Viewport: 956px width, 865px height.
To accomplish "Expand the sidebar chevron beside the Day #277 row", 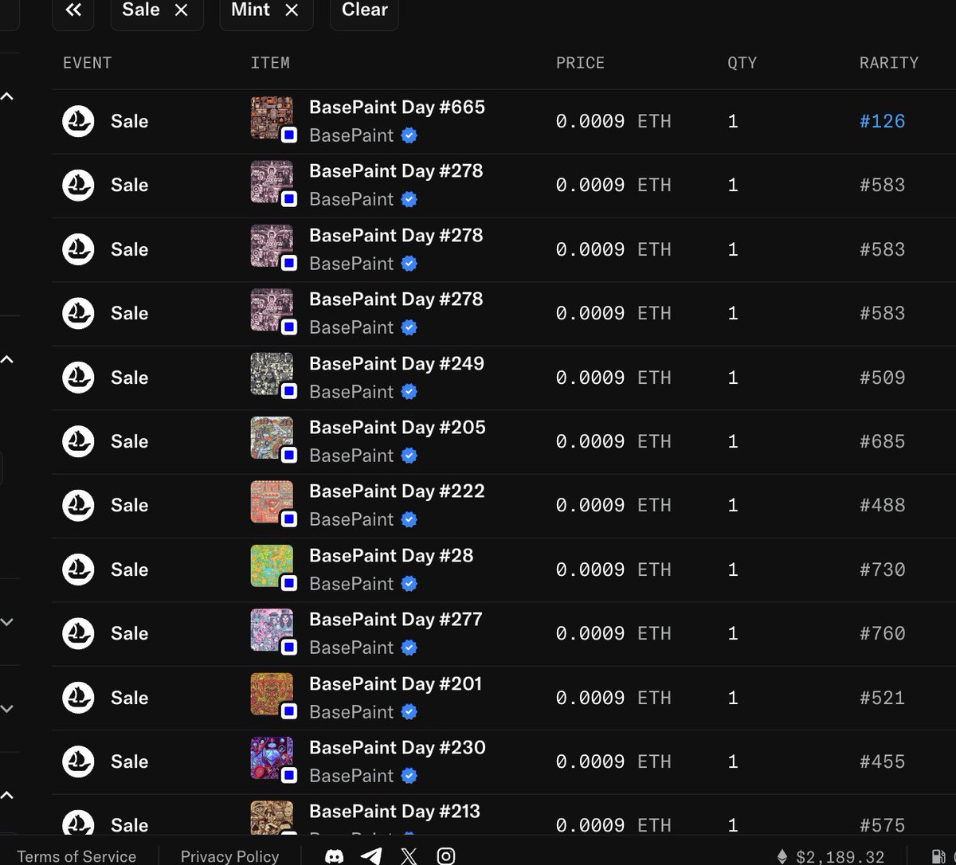I will point(7,622).
